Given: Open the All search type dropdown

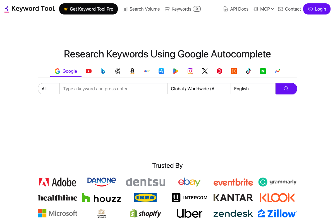Looking at the screenshot, I should [x=49, y=89].
